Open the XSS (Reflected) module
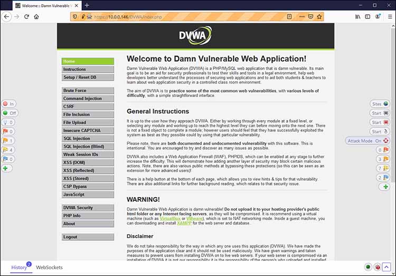396x276 pixels. pos(88,171)
